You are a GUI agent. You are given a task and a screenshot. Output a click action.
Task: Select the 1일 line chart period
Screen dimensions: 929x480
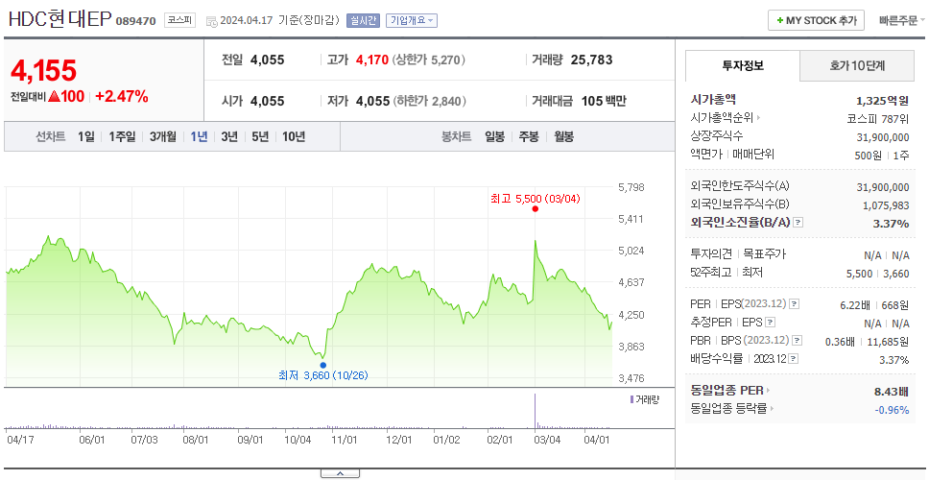pyautogui.click(x=86, y=137)
